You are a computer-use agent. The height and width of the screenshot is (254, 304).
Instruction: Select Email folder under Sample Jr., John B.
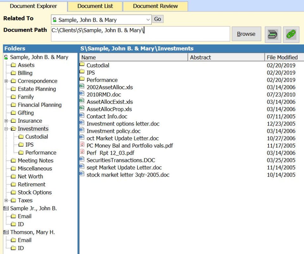pyautogui.click(x=25, y=216)
